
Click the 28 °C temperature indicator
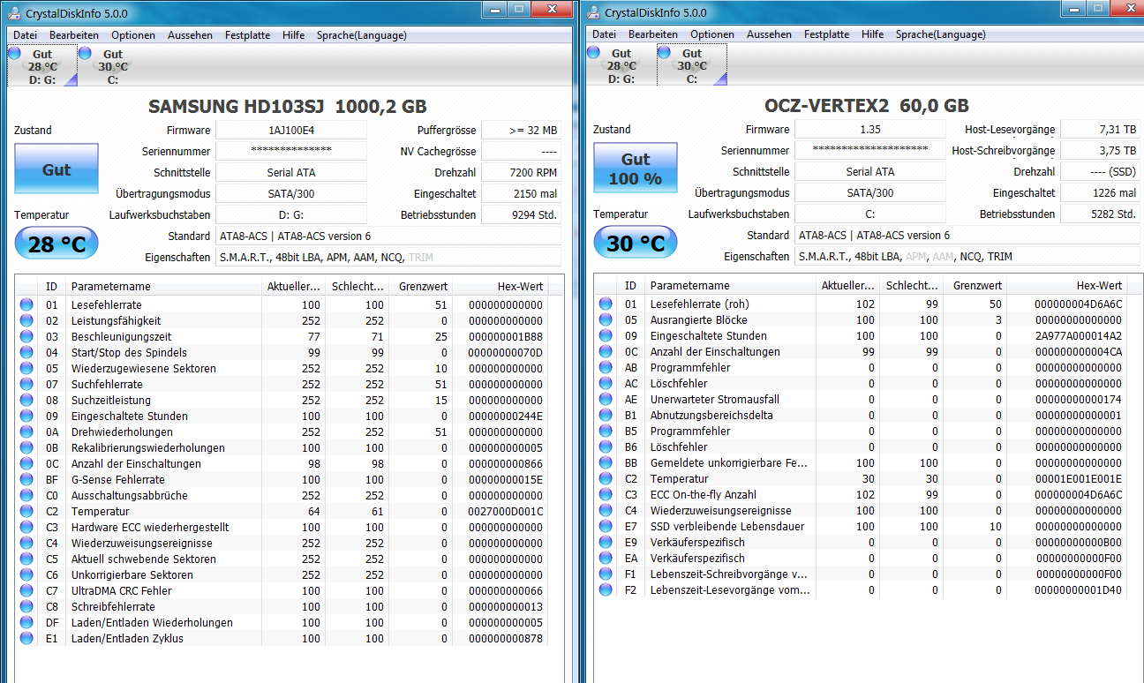point(56,244)
